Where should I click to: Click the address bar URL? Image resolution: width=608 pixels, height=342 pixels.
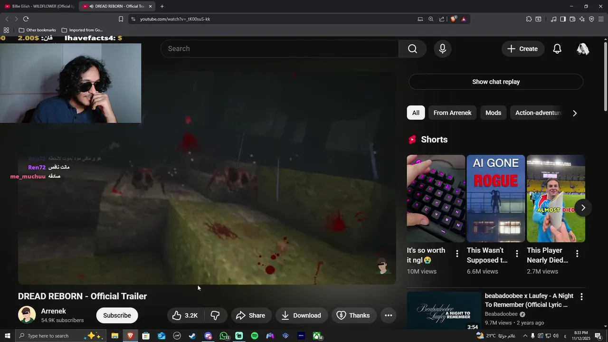(175, 19)
